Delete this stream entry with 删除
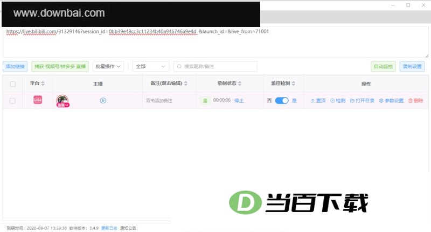Image resolution: width=431 pixels, height=232 pixels. click(415, 101)
